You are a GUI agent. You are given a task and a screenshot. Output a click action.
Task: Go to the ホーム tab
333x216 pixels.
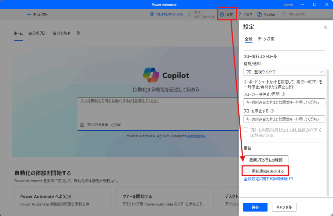coord(18,33)
